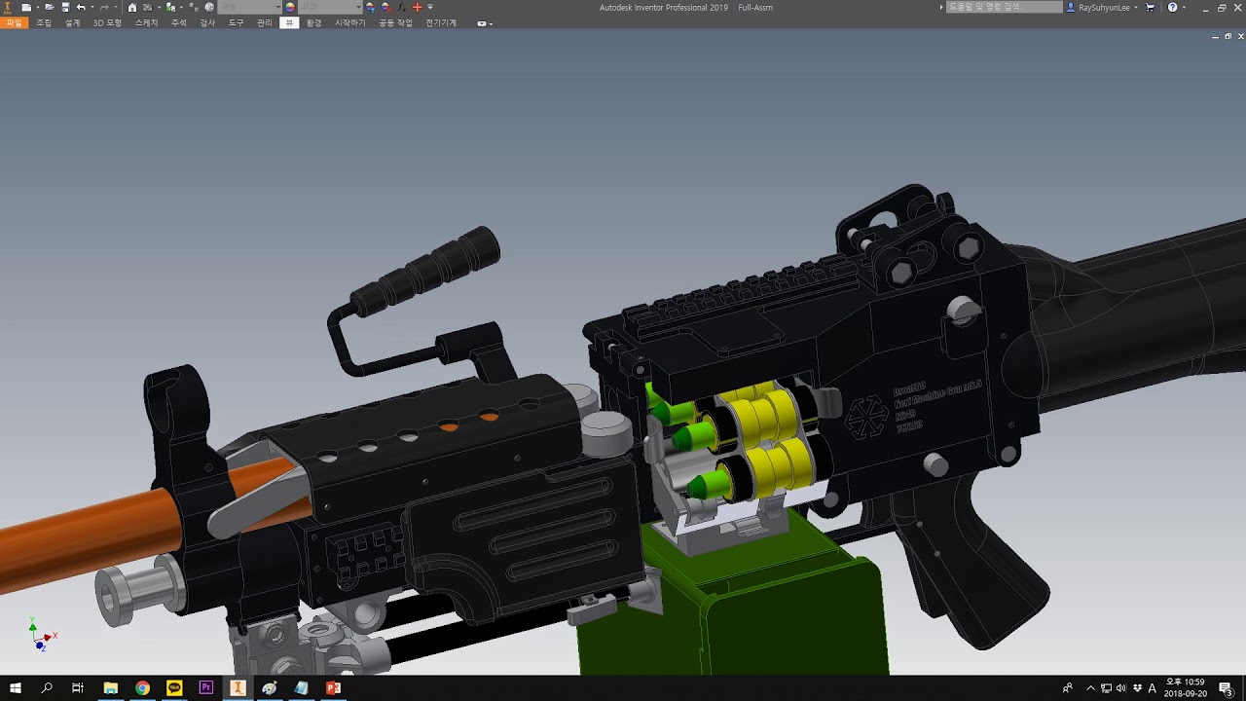Open the 관리 ribbon tab

coord(265,22)
